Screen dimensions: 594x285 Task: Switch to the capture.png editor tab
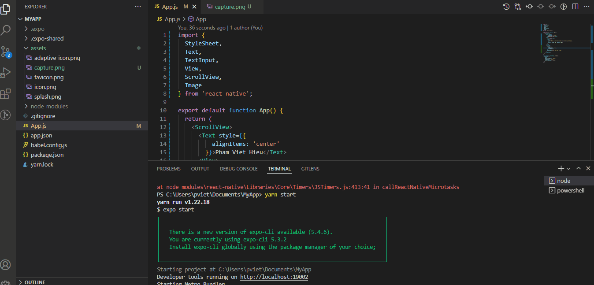pos(230,7)
